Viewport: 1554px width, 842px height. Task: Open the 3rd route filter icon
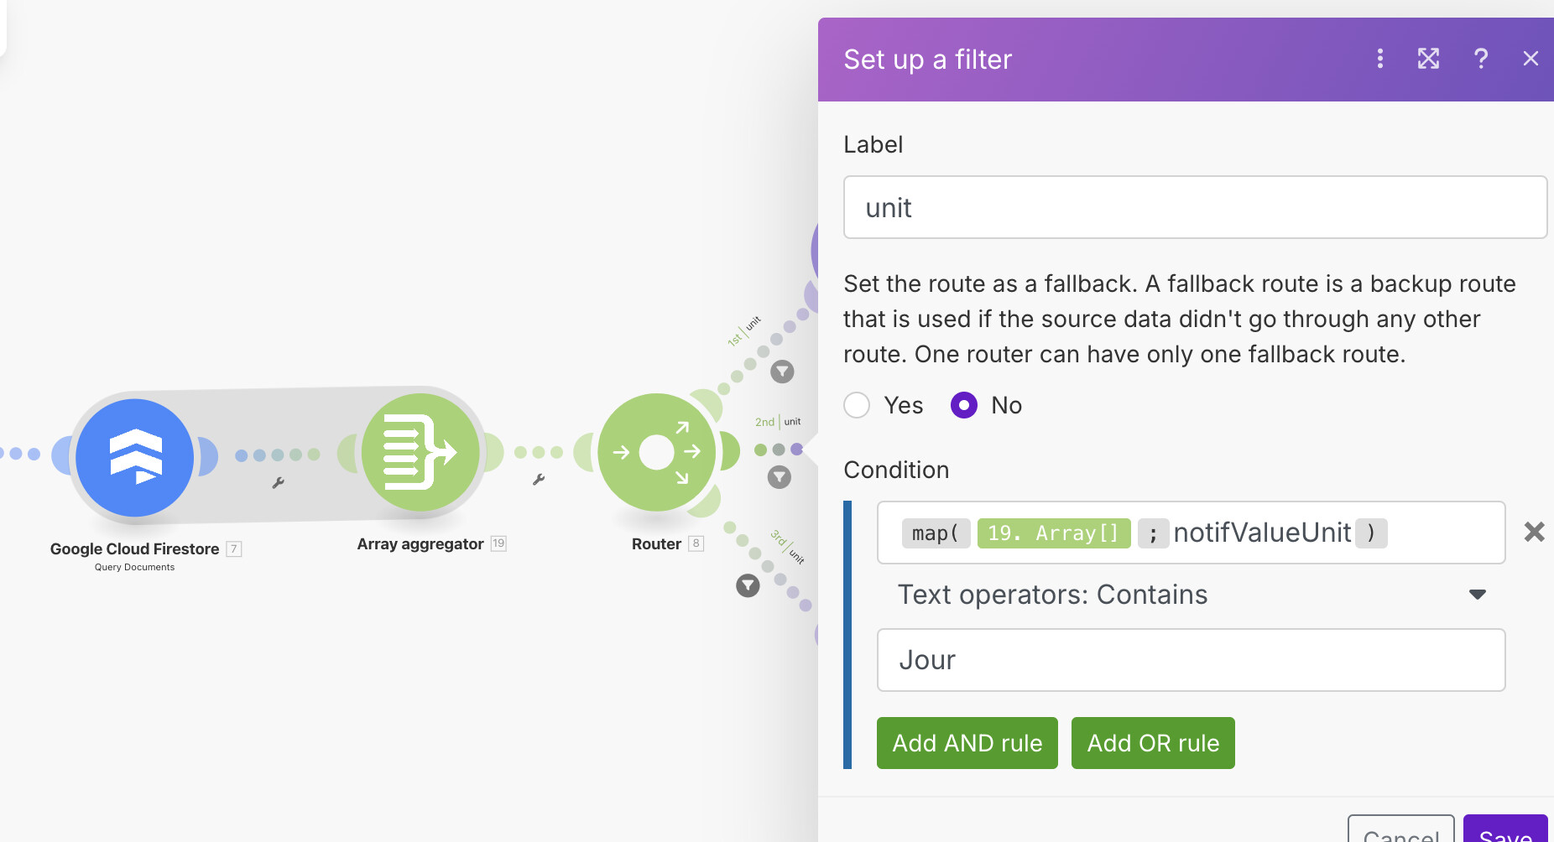[x=748, y=585]
